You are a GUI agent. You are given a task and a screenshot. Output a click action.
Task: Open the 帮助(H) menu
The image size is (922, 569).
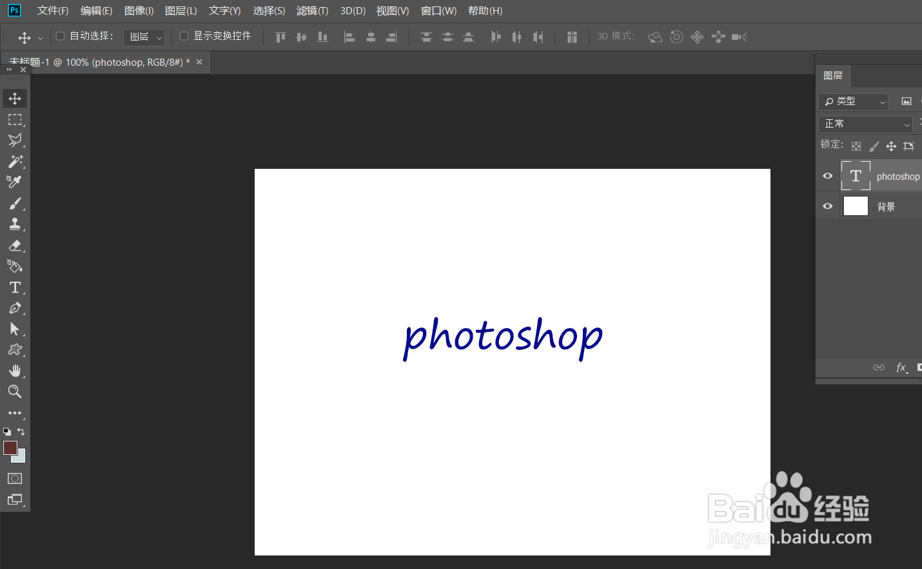485,11
